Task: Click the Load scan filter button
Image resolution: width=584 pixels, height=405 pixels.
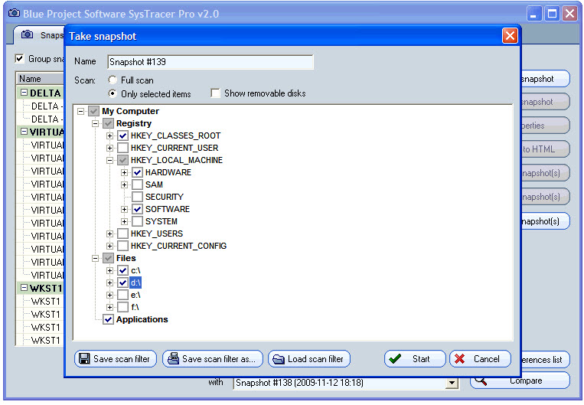Action: [x=309, y=359]
